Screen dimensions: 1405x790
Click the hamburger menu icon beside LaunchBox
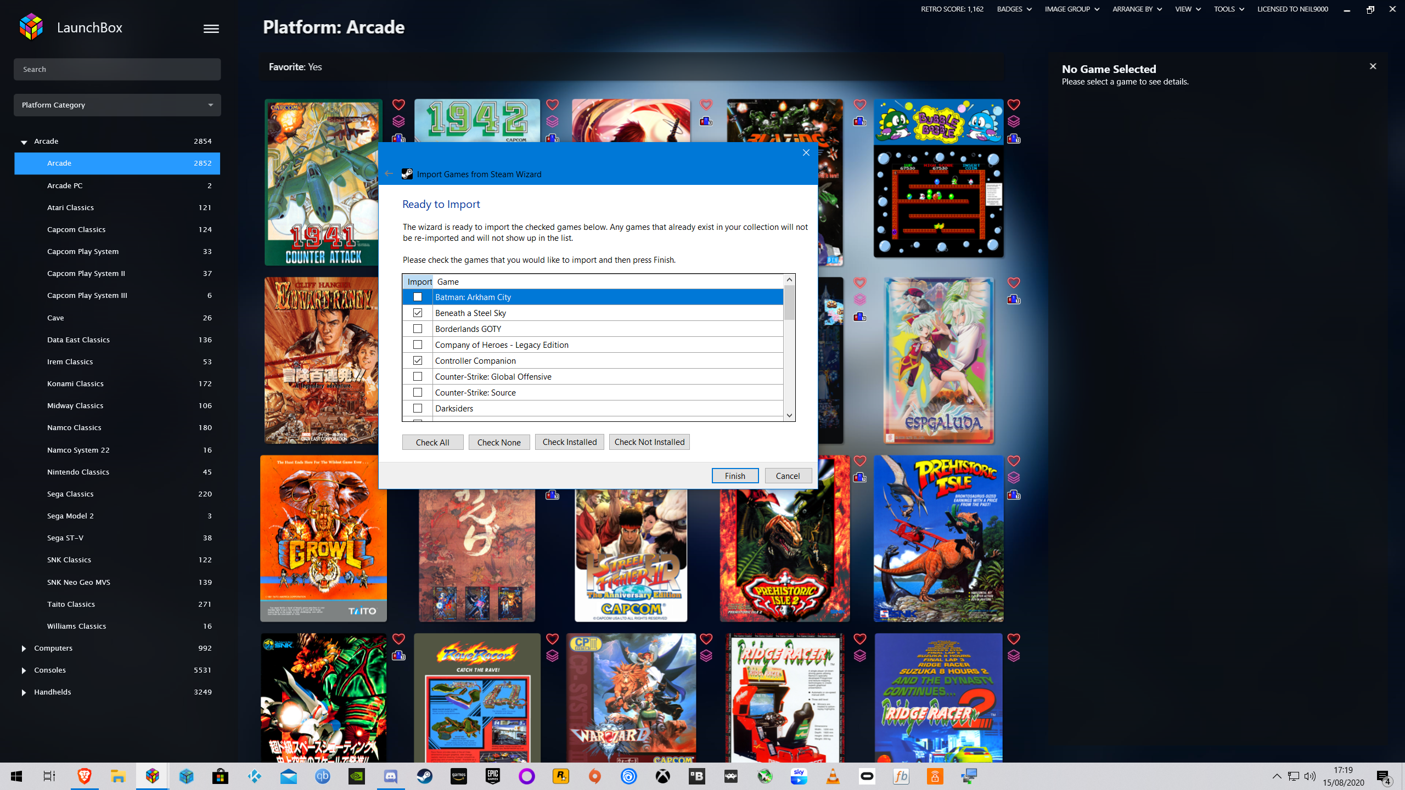(x=211, y=29)
